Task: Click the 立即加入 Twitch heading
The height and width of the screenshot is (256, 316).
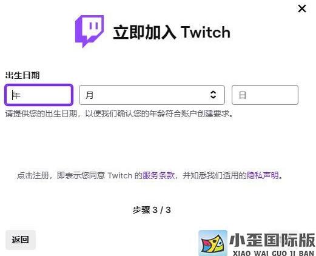Action: pyautogui.click(x=172, y=32)
